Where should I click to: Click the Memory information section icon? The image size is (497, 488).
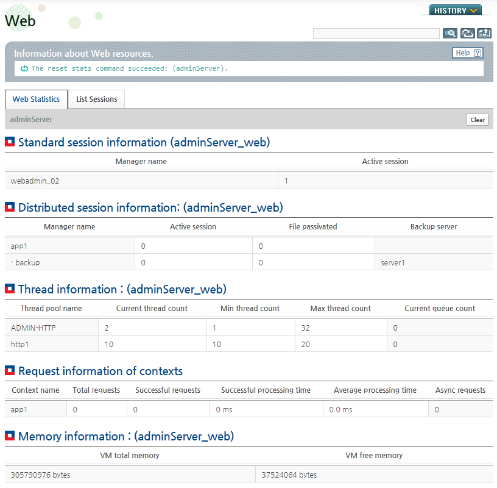point(10,436)
